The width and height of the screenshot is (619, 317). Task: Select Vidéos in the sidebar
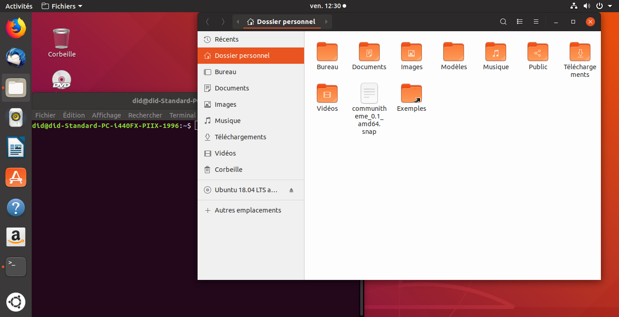click(x=251, y=153)
